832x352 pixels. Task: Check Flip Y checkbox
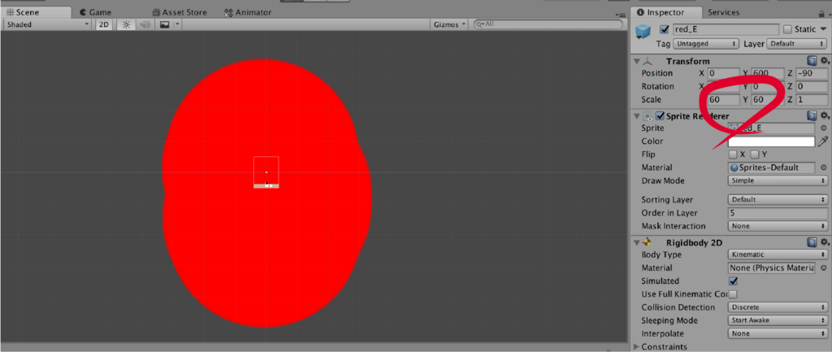click(755, 154)
